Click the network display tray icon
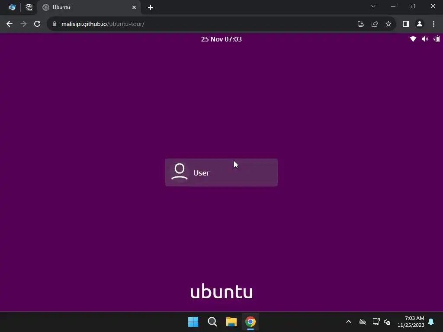 376,322
